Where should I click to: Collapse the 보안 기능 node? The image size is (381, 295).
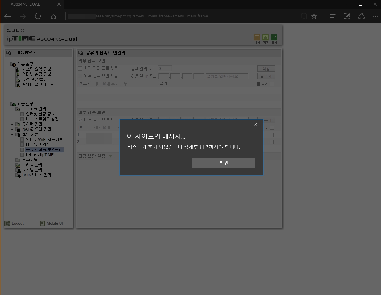(x=12, y=134)
